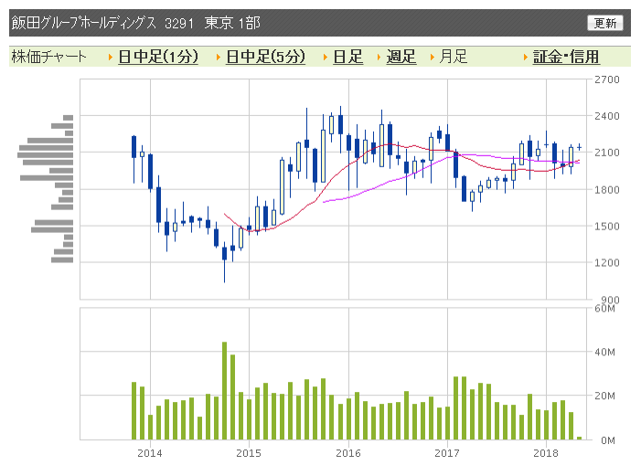This screenshot has width=641, height=476.
Task: Click the longest gray price-volume histogram bar
Action: tap(45, 154)
